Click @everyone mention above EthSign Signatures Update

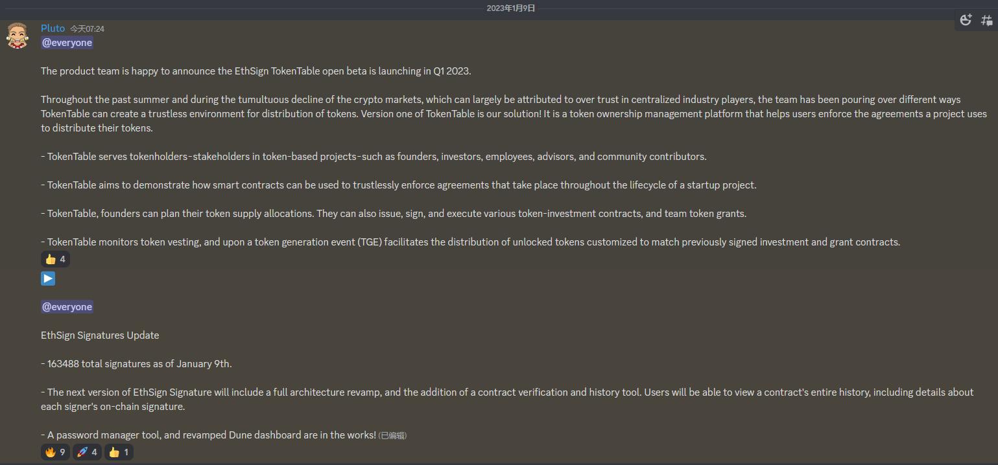(67, 307)
